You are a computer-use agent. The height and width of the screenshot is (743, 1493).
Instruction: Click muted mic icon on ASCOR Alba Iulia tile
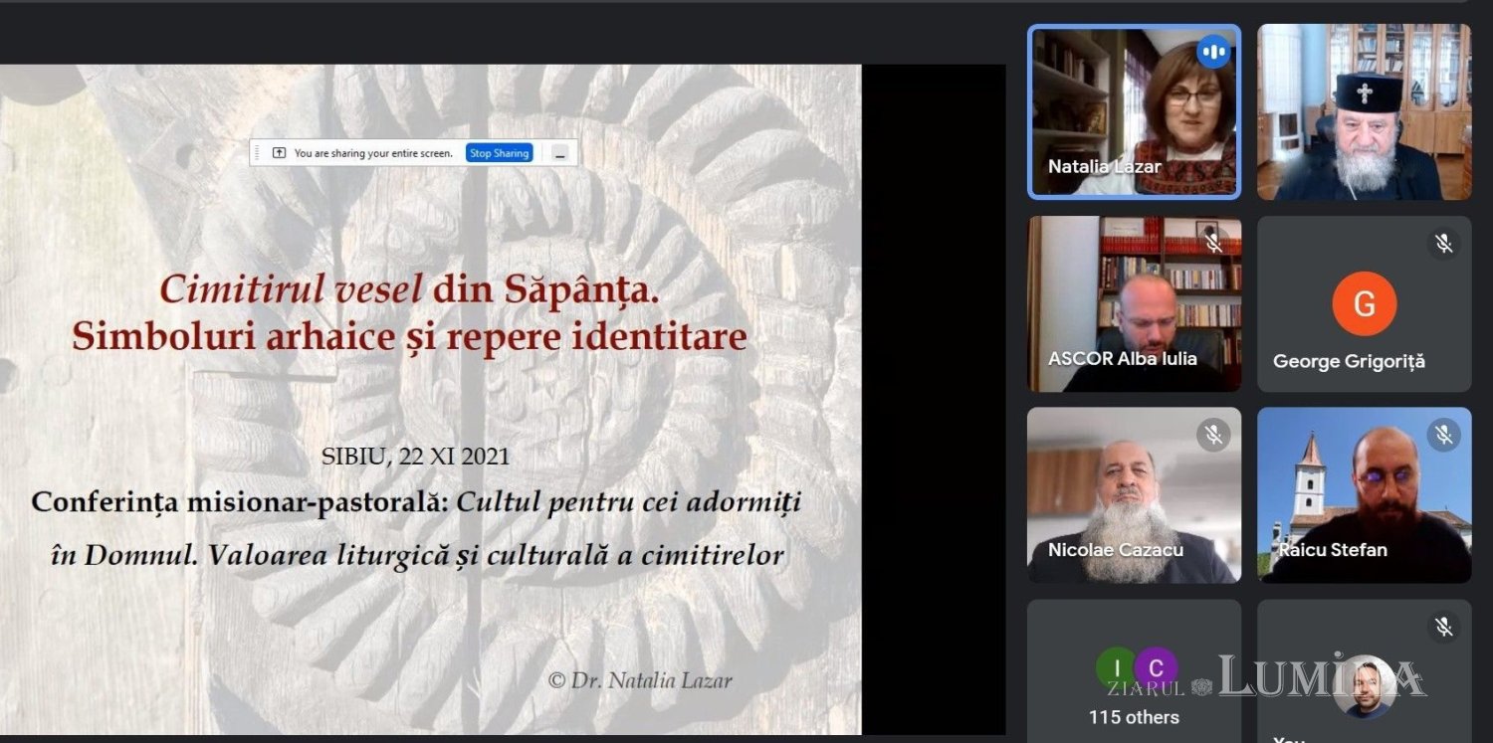coord(1212,243)
